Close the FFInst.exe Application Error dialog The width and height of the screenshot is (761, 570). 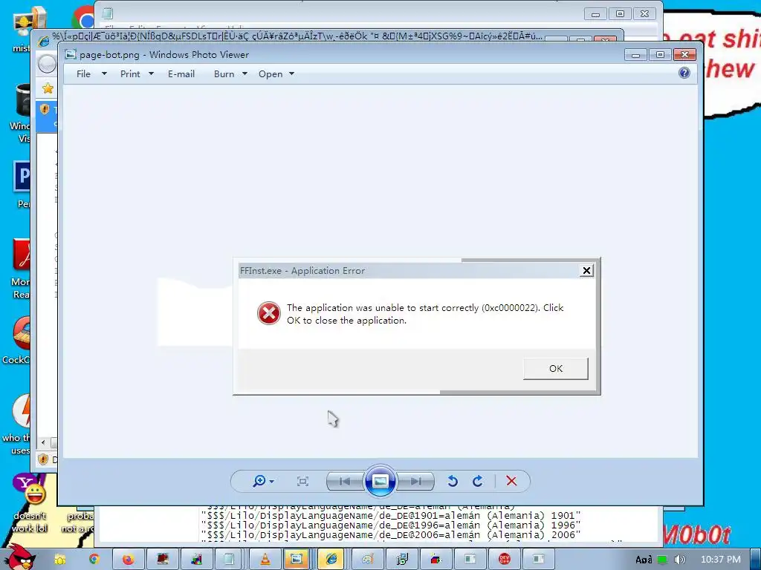pos(586,270)
